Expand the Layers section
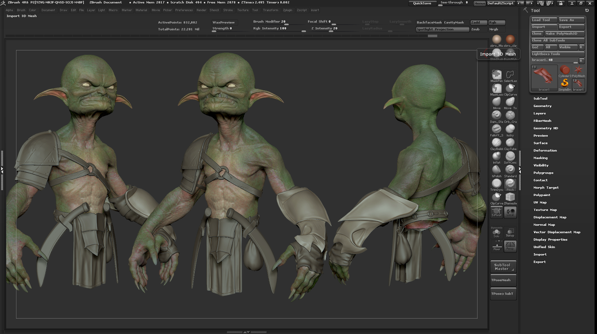Screen dimensions: 597x334 pos(540,113)
